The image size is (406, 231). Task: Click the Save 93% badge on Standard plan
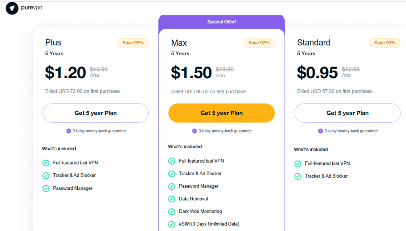385,43
